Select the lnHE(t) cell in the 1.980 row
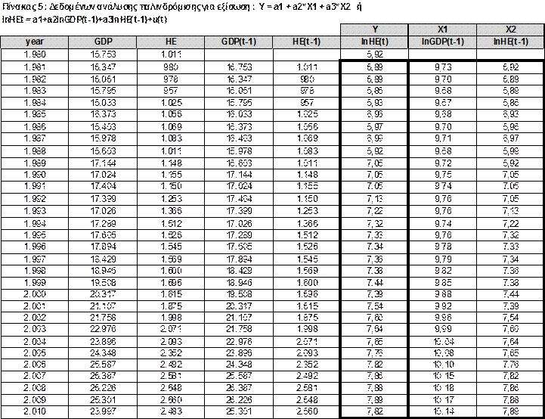Screen dimensions: 545x419 tap(374, 54)
